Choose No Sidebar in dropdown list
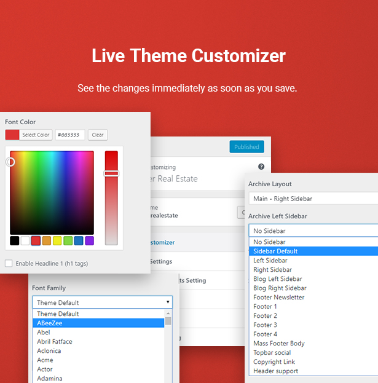Screen dimensions: 378x383 click(x=313, y=242)
